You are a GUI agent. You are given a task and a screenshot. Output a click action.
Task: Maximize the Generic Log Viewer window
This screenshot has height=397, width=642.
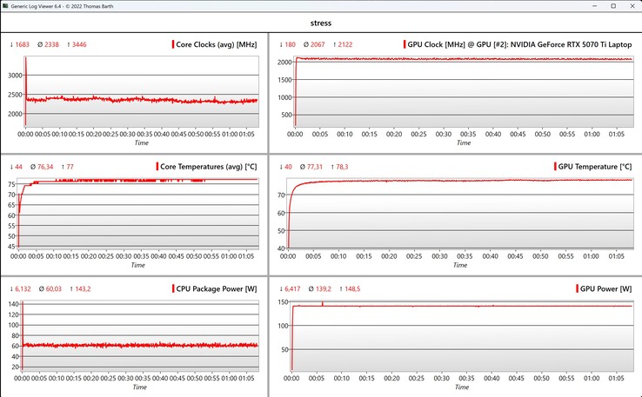pyautogui.click(x=613, y=6)
